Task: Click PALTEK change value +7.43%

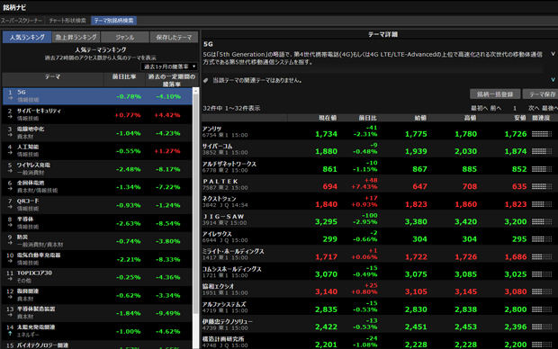Action: (364, 187)
